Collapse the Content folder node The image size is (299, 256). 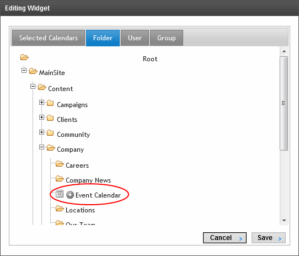(33, 87)
